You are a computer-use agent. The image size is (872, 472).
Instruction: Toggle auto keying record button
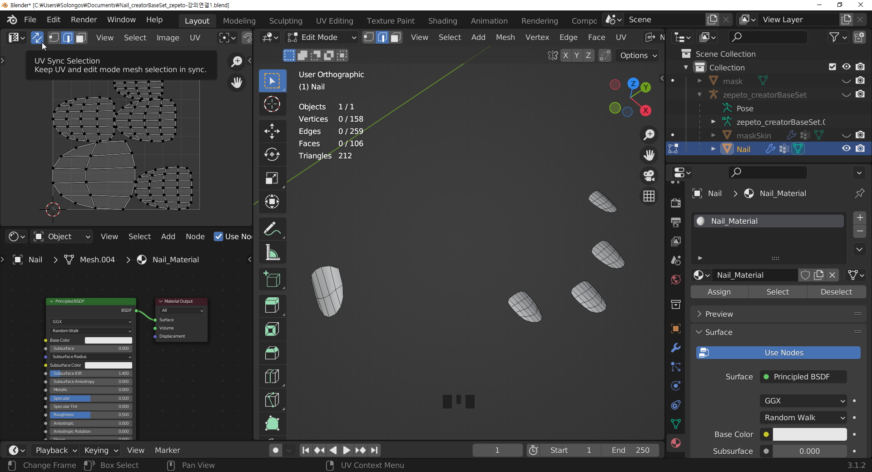(275, 450)
